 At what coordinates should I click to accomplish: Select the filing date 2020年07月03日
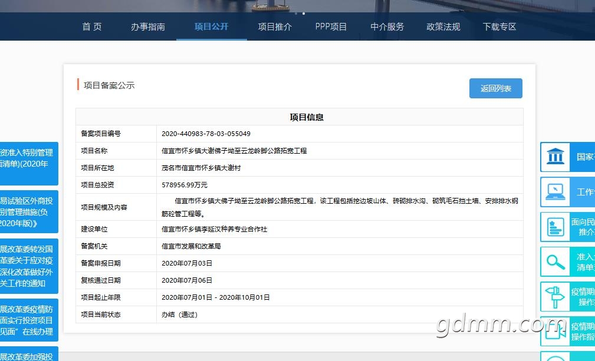(187, 263)
